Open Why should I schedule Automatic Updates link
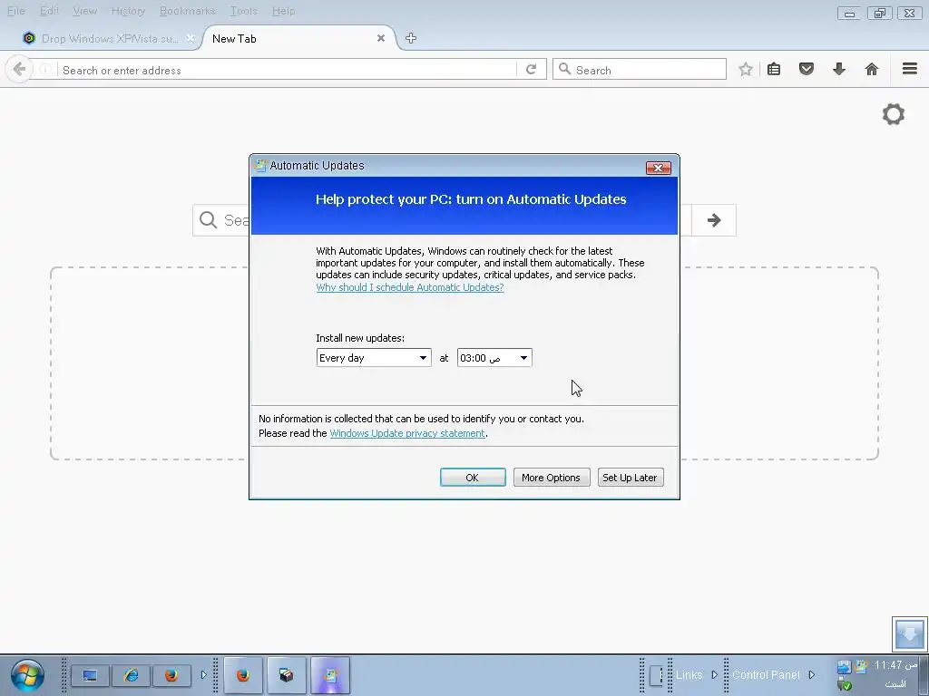The width and height of the screenshot is (929, 696). pos(409,287)
